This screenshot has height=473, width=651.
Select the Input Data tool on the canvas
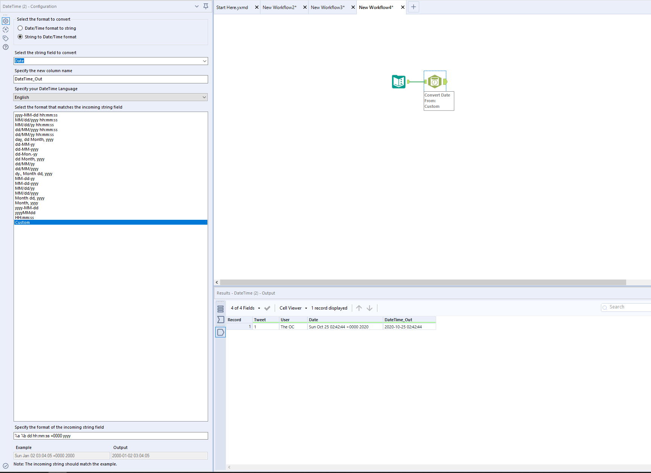(x=399, y=81)
